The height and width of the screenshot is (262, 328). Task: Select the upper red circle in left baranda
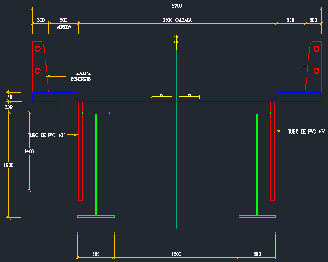(38, 49)
